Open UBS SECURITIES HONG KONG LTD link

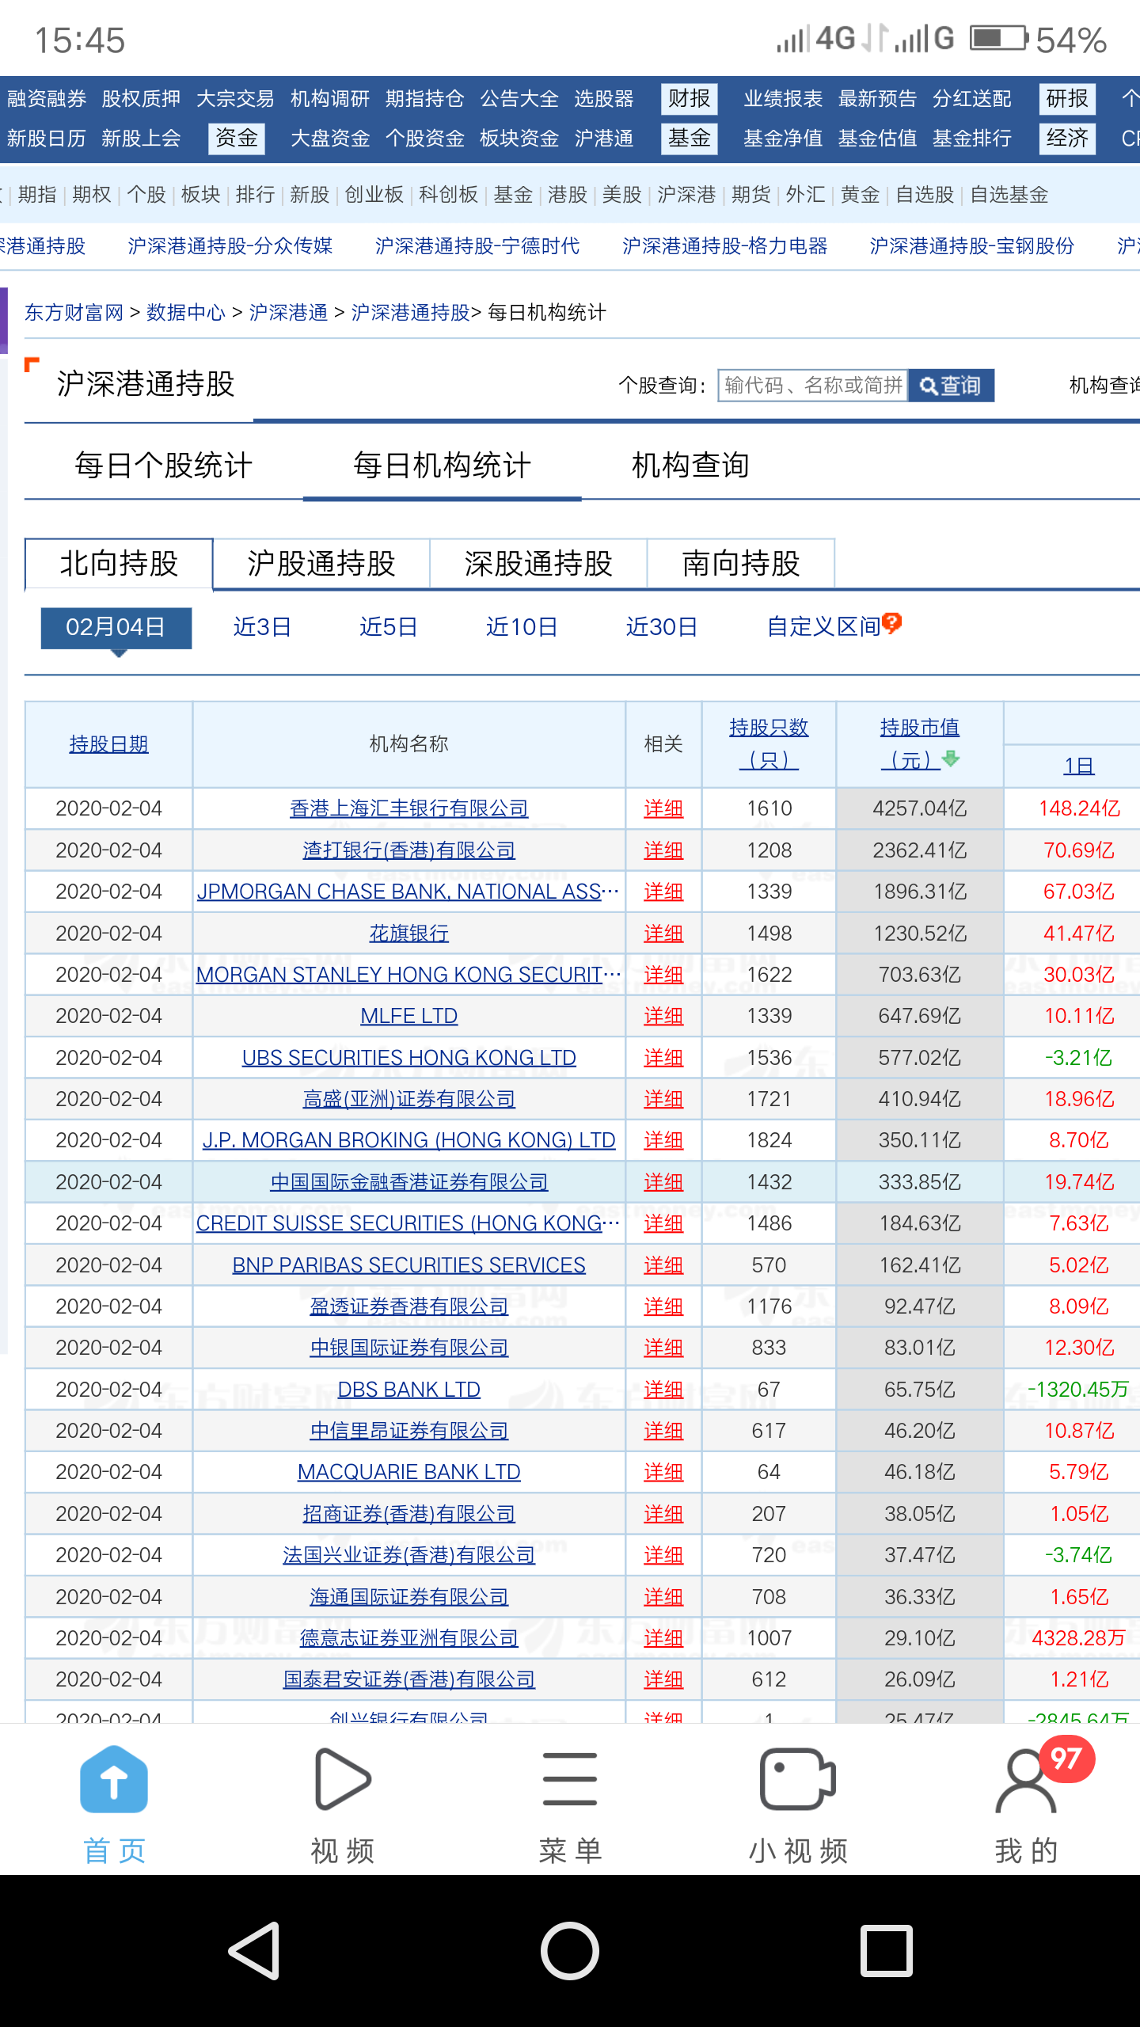[x=408, y=1058]
